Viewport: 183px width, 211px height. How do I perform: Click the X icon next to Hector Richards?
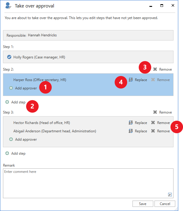pos(153,123)
